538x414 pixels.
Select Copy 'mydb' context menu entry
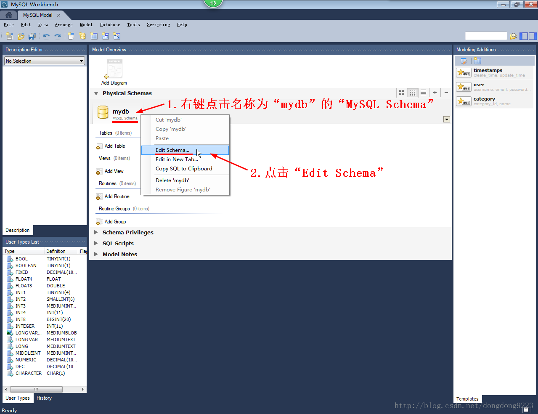click(185, 129)
